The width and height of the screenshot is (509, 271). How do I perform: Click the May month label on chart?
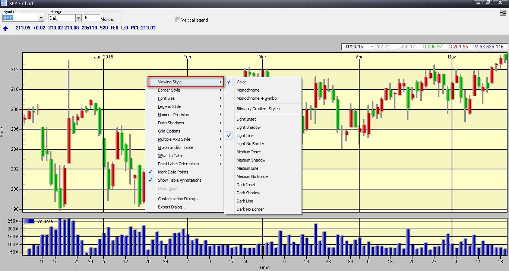tap(452, 57)
